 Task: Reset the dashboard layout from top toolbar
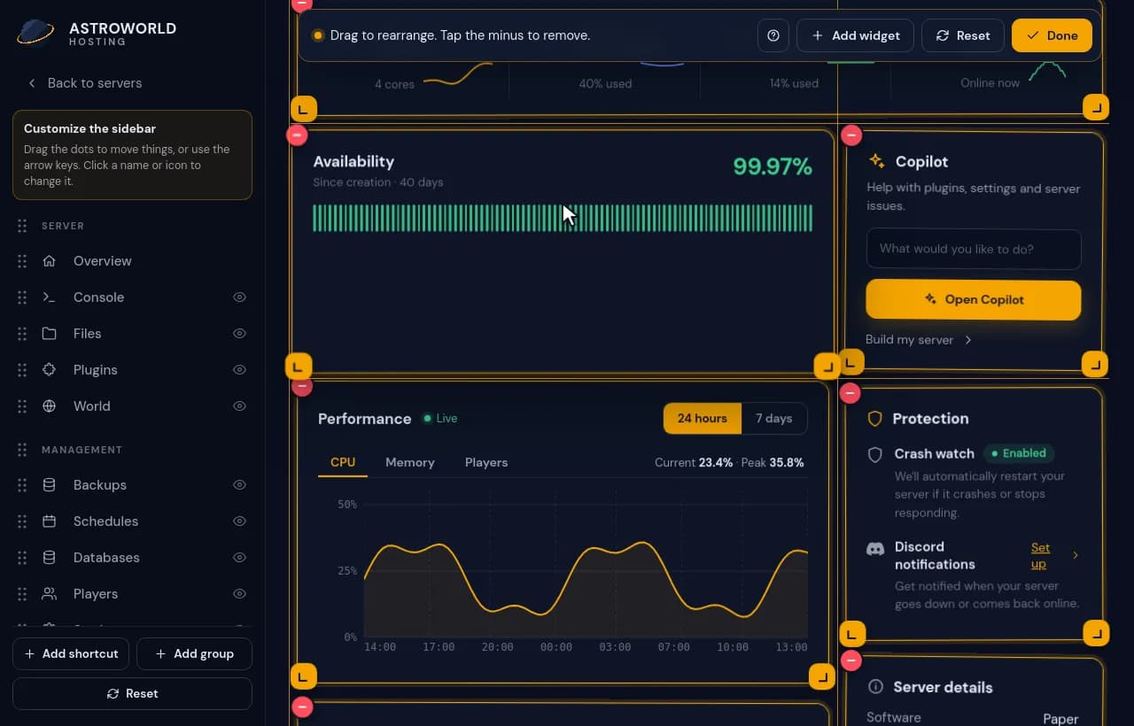tap(962, 35)
